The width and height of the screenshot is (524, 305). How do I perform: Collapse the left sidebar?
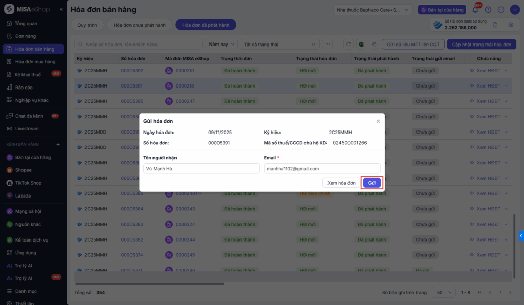tap(61, 10)
